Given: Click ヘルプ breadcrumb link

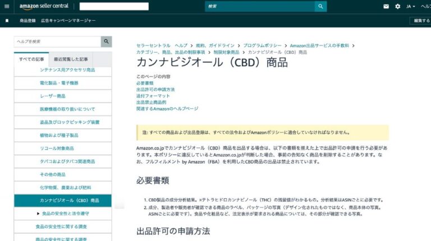Looking at the screenshot, I should coord(181,45).
